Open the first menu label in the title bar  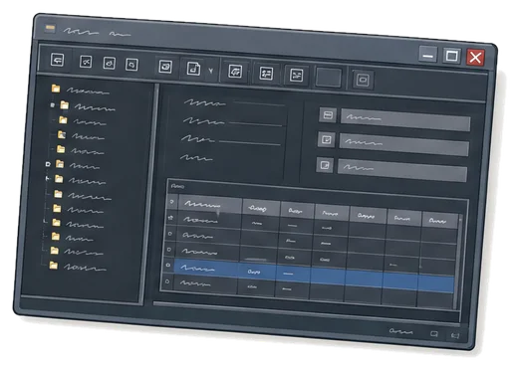[x=82, y=32]
